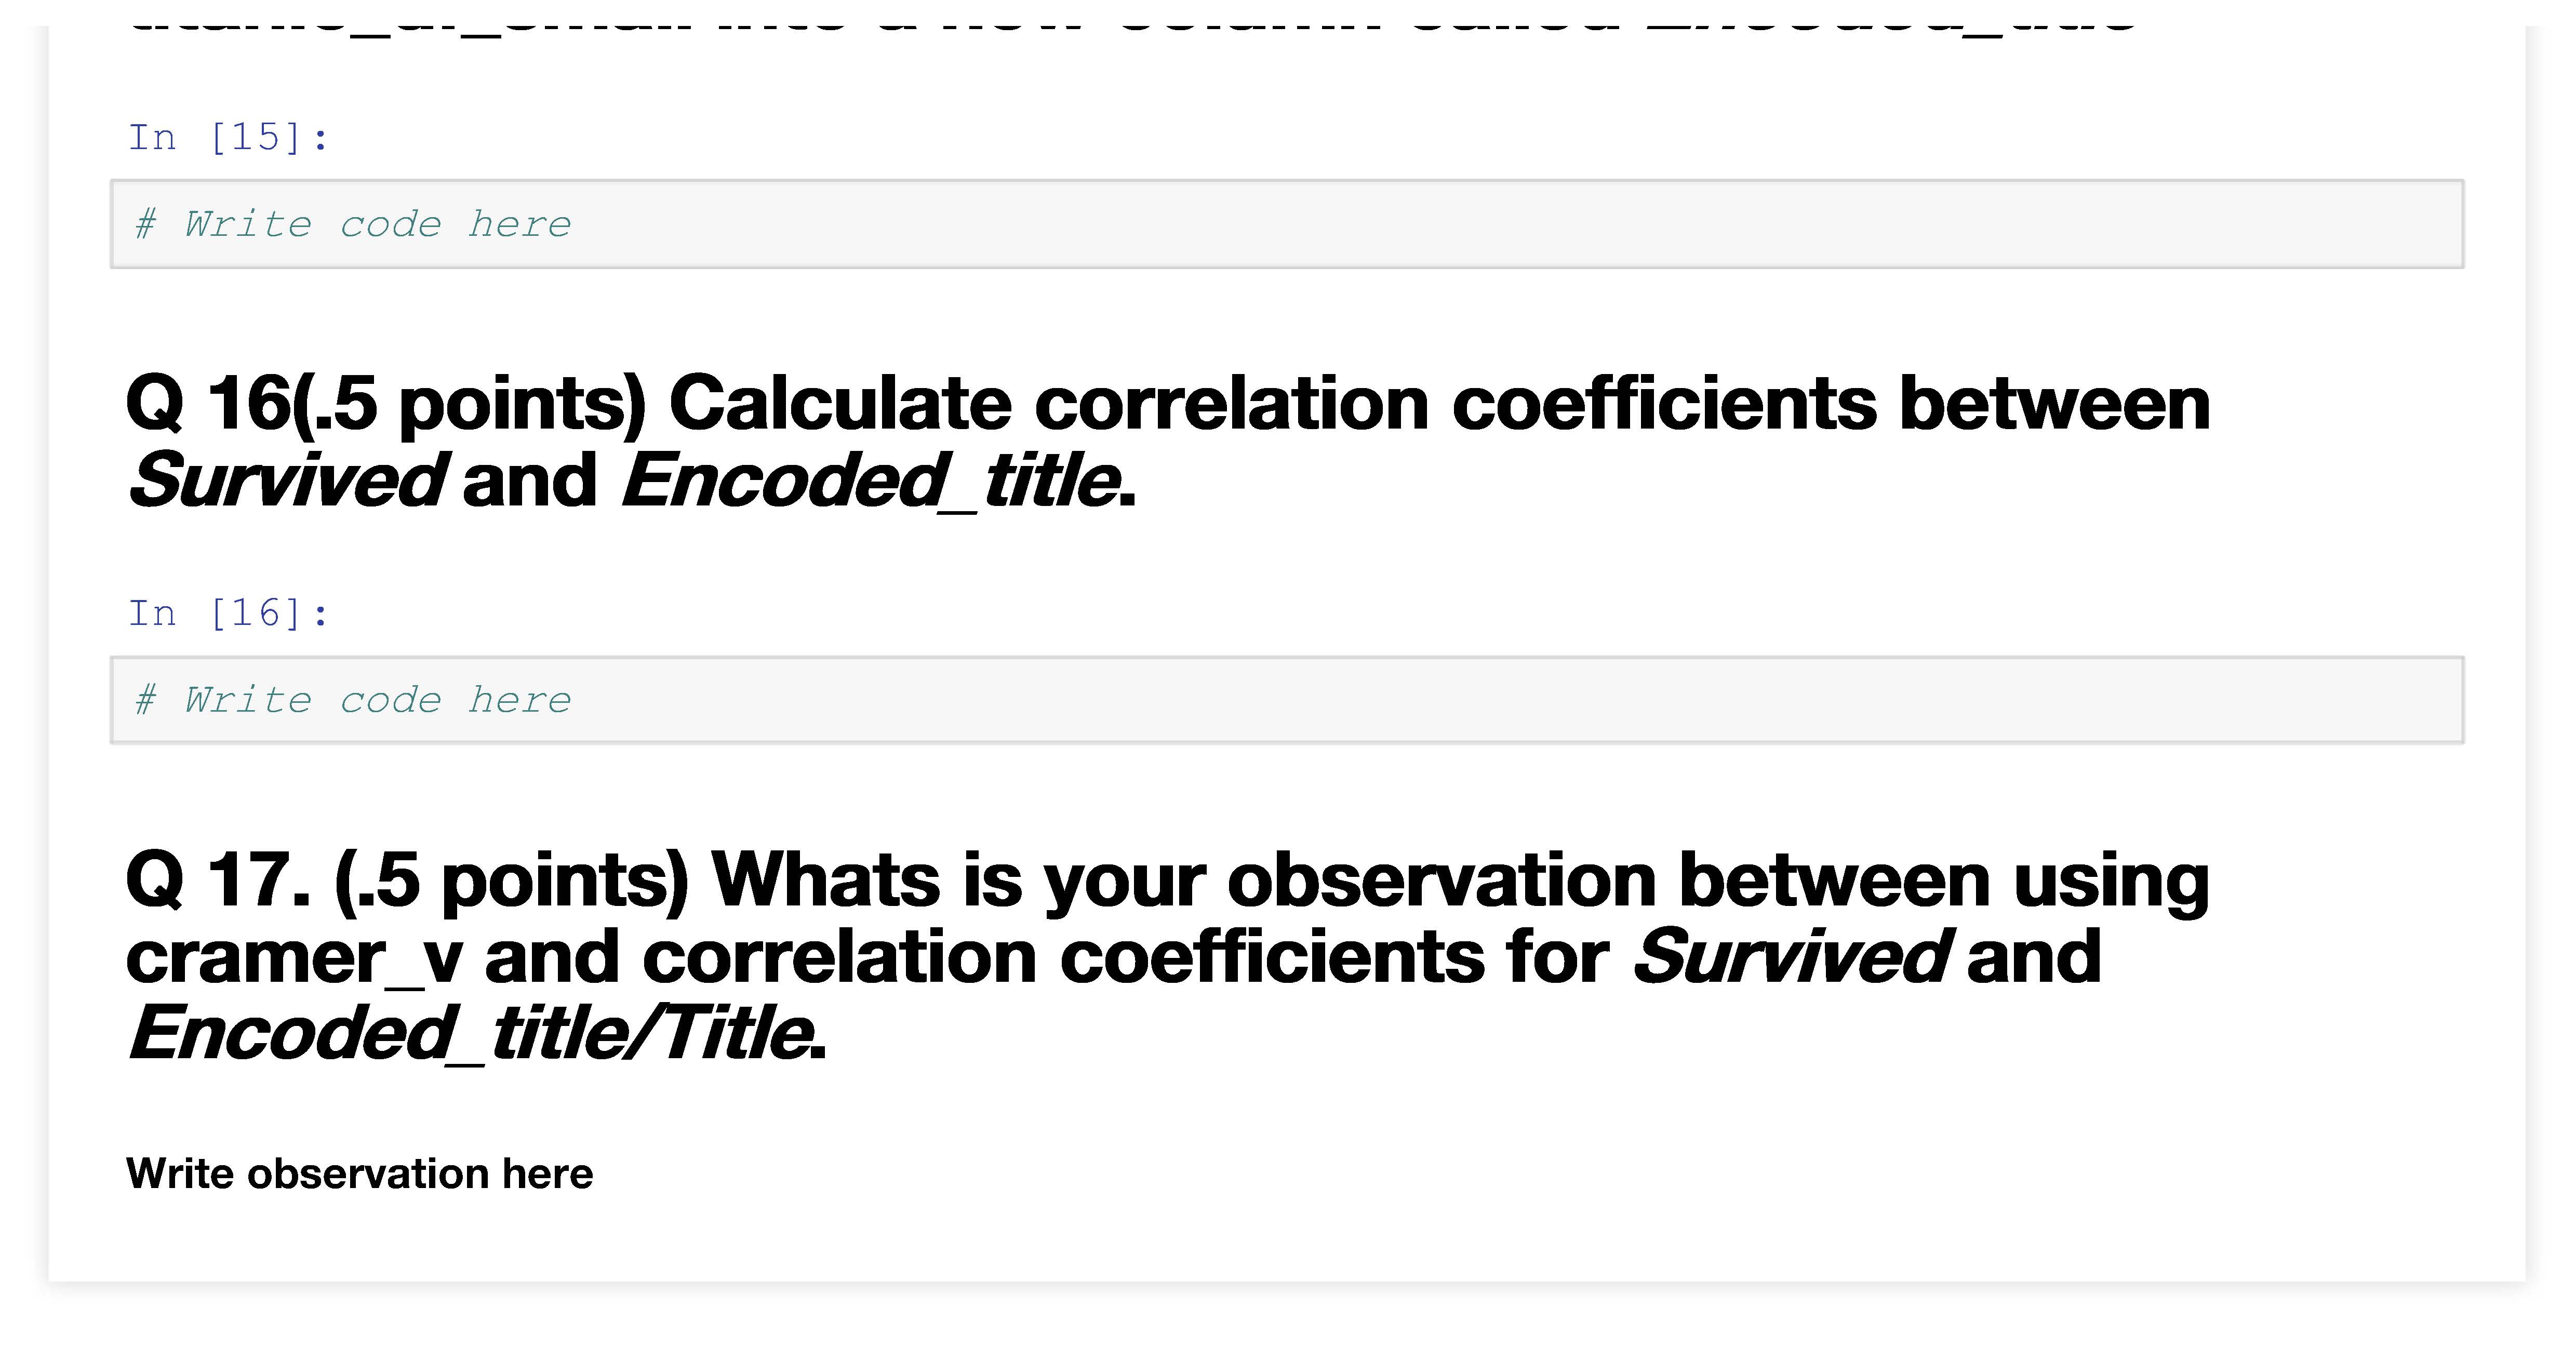Click italic "Encoded_title/Title" in Q 17
Image resolution: width=2576 pixels, height=1347 pixels.
click(x=470, y=1033)
